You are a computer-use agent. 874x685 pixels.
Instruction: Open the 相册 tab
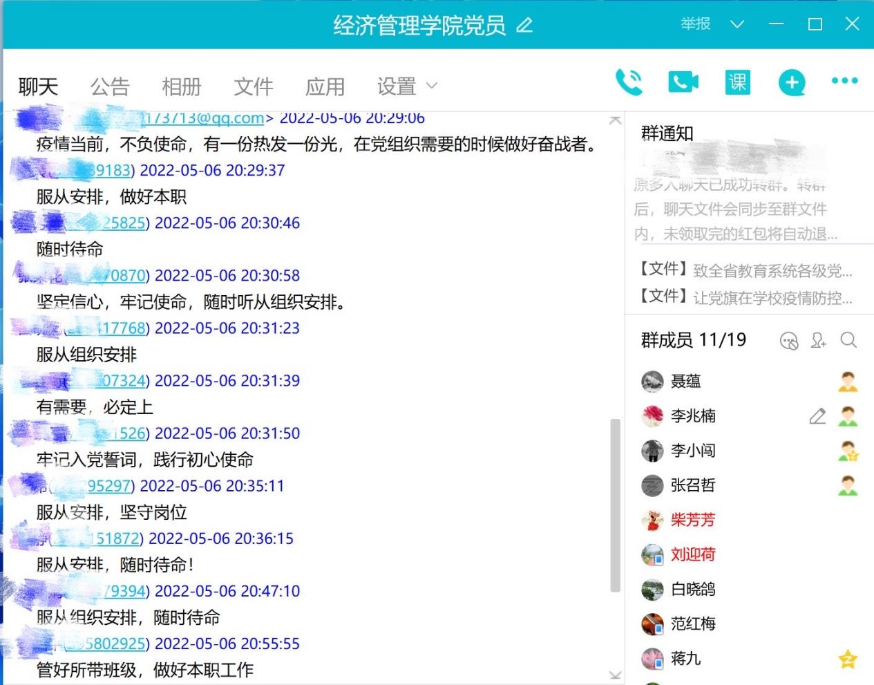(181, 86)
